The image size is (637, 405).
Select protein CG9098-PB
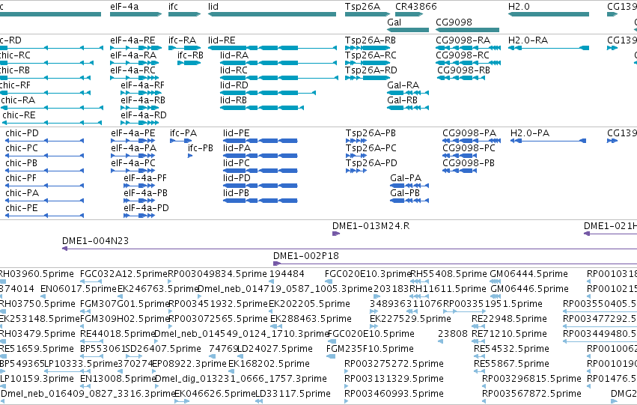pyautogui.click(x=460, y=171)
